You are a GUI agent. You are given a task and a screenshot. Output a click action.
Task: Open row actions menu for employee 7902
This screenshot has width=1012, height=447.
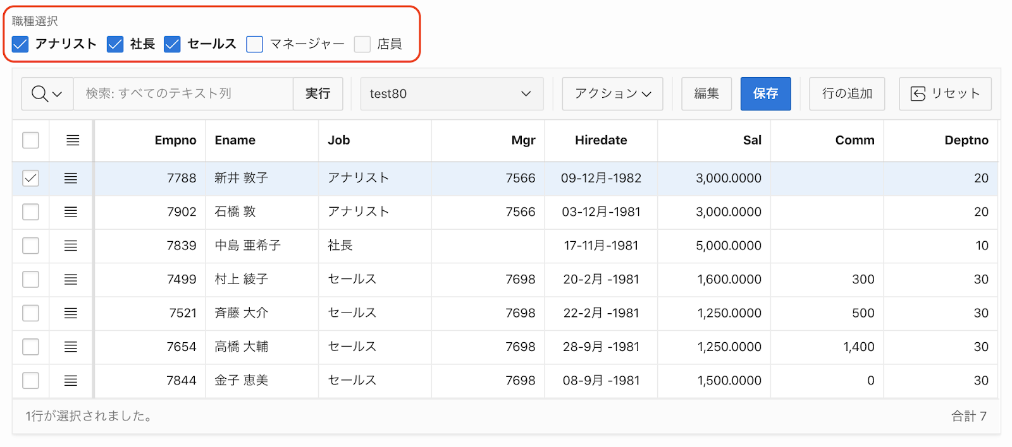point(71,212)
